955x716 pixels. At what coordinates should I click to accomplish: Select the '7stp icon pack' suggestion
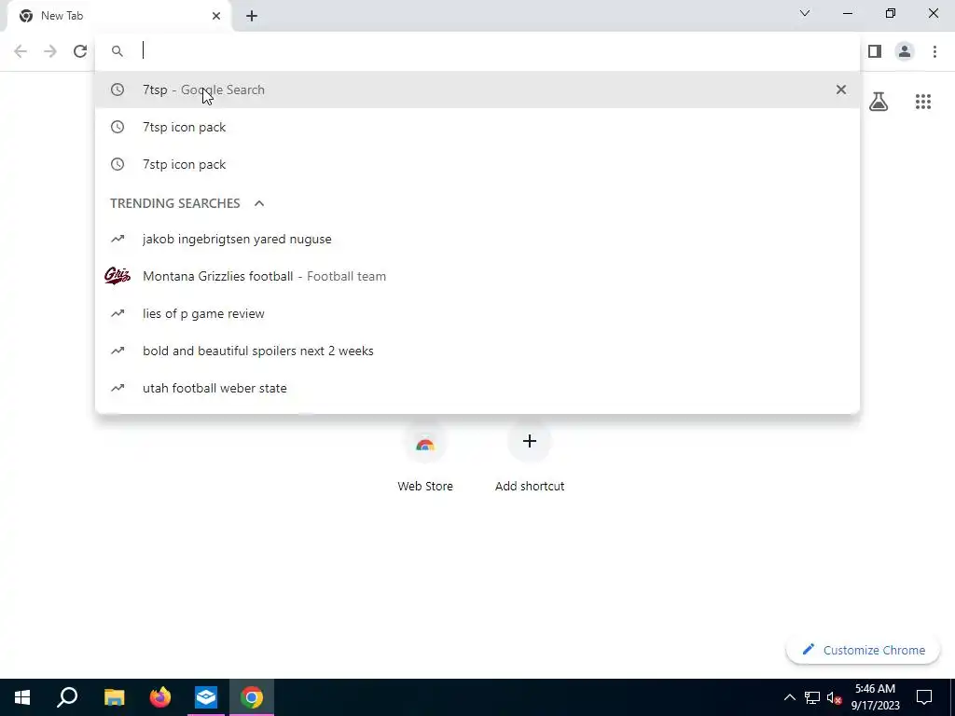(x=477, y=164)
